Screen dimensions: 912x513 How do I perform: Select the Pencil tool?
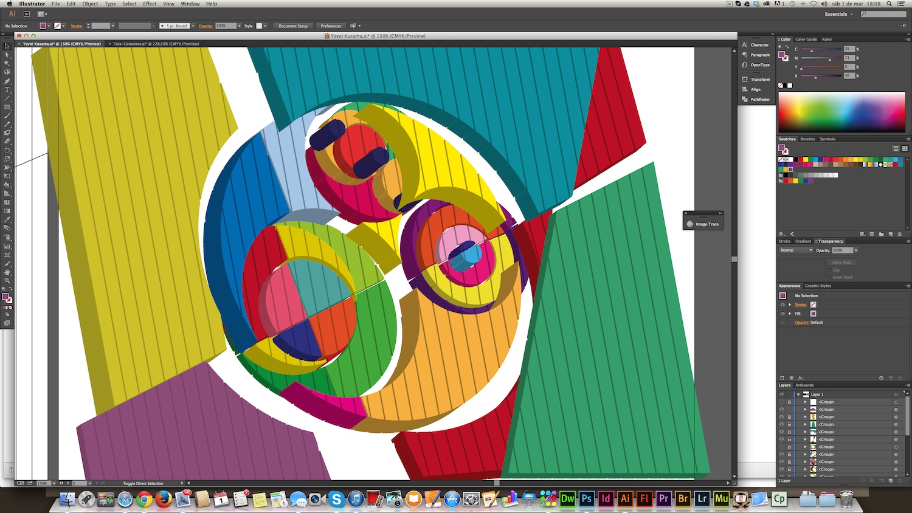pyautogui.click(x=7, y=125)
